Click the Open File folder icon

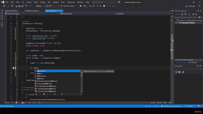[16, 6]
